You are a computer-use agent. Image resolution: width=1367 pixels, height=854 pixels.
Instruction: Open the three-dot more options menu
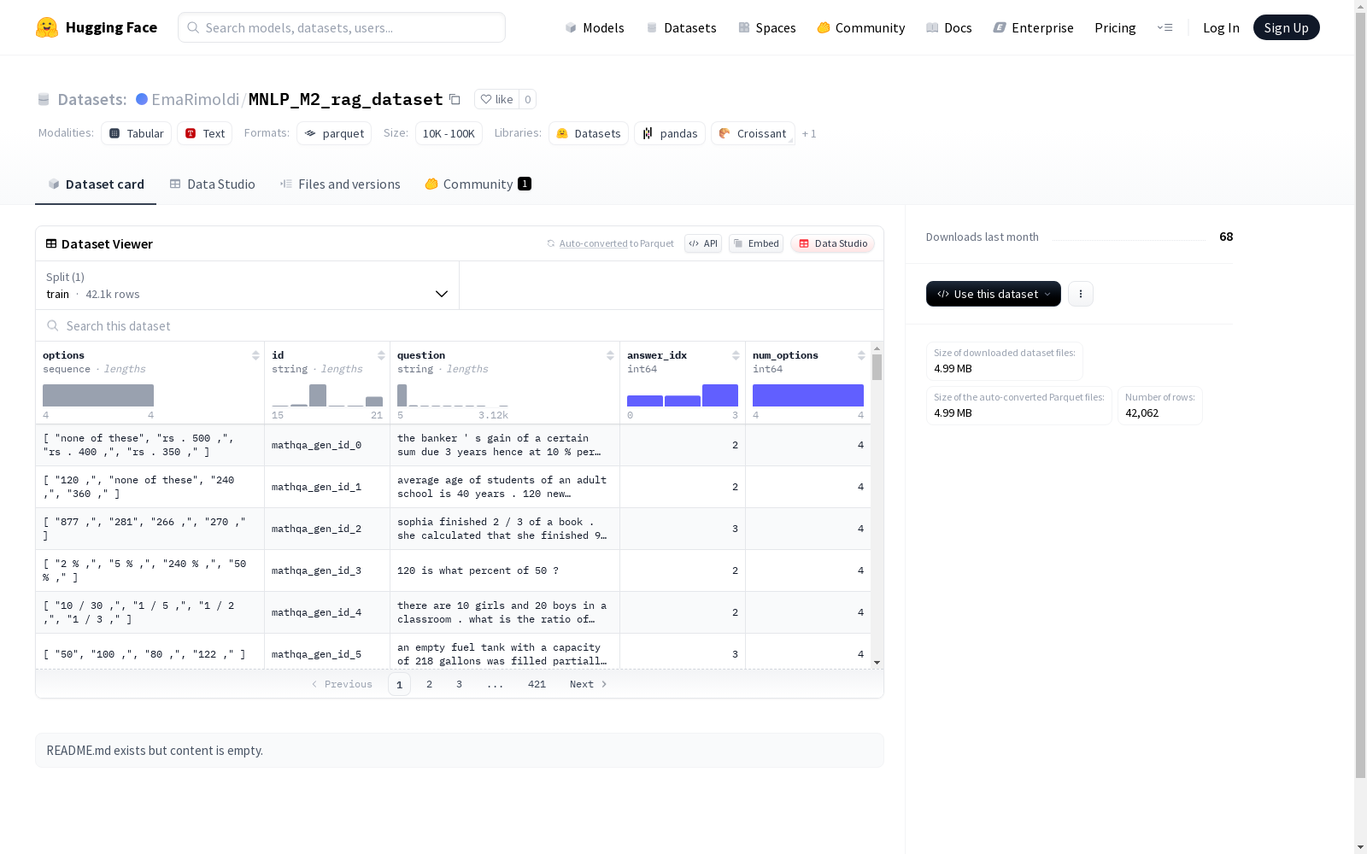(1081, 294)
